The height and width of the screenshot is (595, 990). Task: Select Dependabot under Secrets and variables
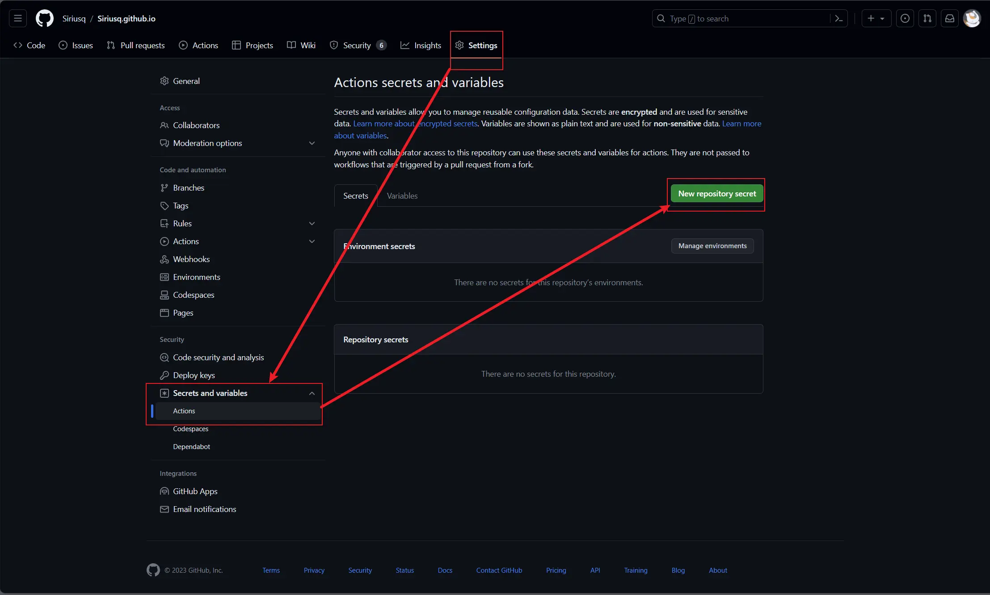191,447
